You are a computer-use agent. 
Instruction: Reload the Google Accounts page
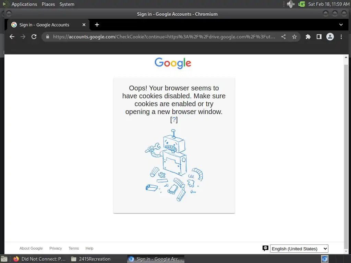[x=34, y=37]
